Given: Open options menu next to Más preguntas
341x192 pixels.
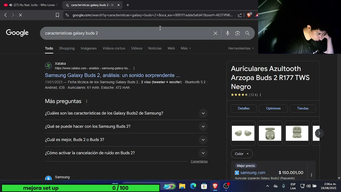Looking at the screenshot, I should 87,101.
